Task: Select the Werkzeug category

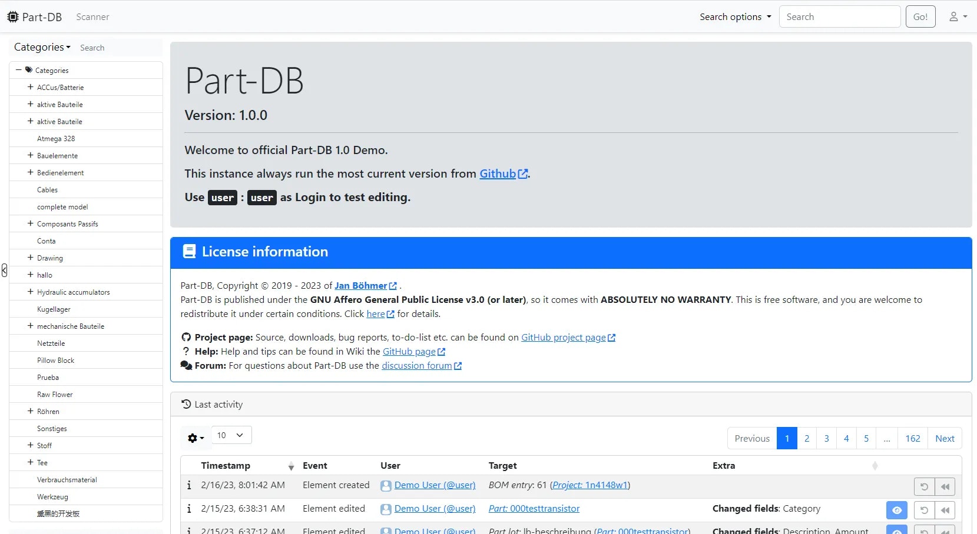Action: point(52,497)
